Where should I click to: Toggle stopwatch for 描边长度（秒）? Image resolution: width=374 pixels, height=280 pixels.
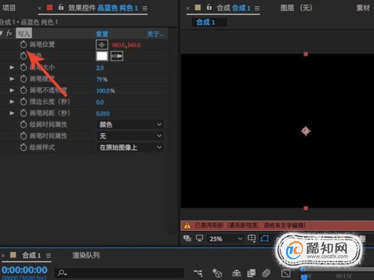pos(24,102)
